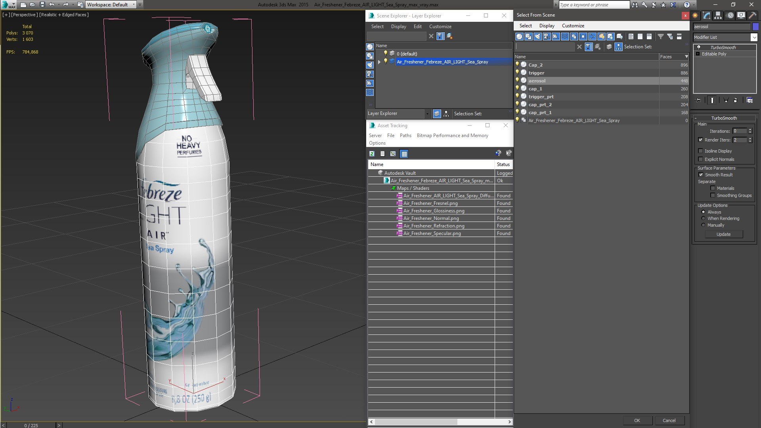
Task: Open the Create command panel tab
Action: point(695,15)
